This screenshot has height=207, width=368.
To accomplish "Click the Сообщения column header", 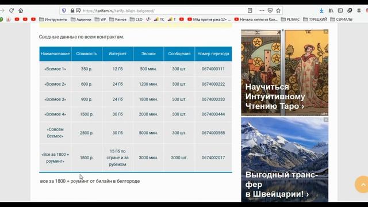I will (179, 53).
